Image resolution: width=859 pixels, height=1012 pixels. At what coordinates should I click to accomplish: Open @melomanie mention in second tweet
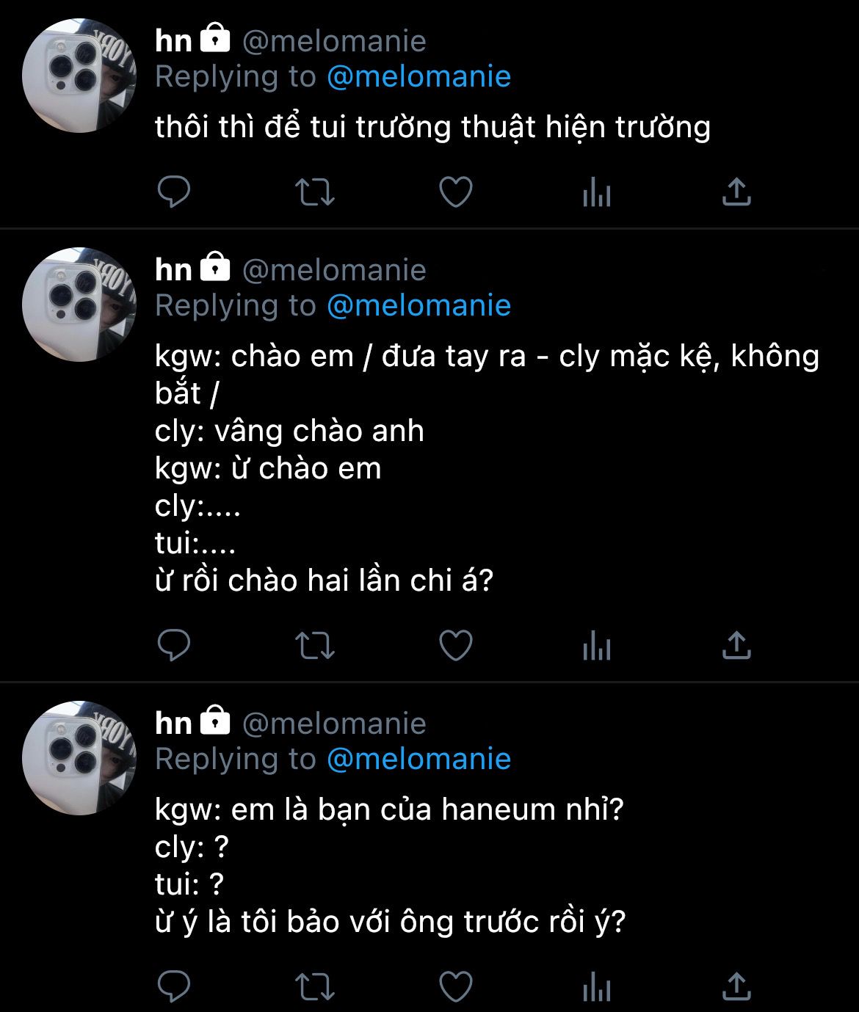(x=418, y=305)
